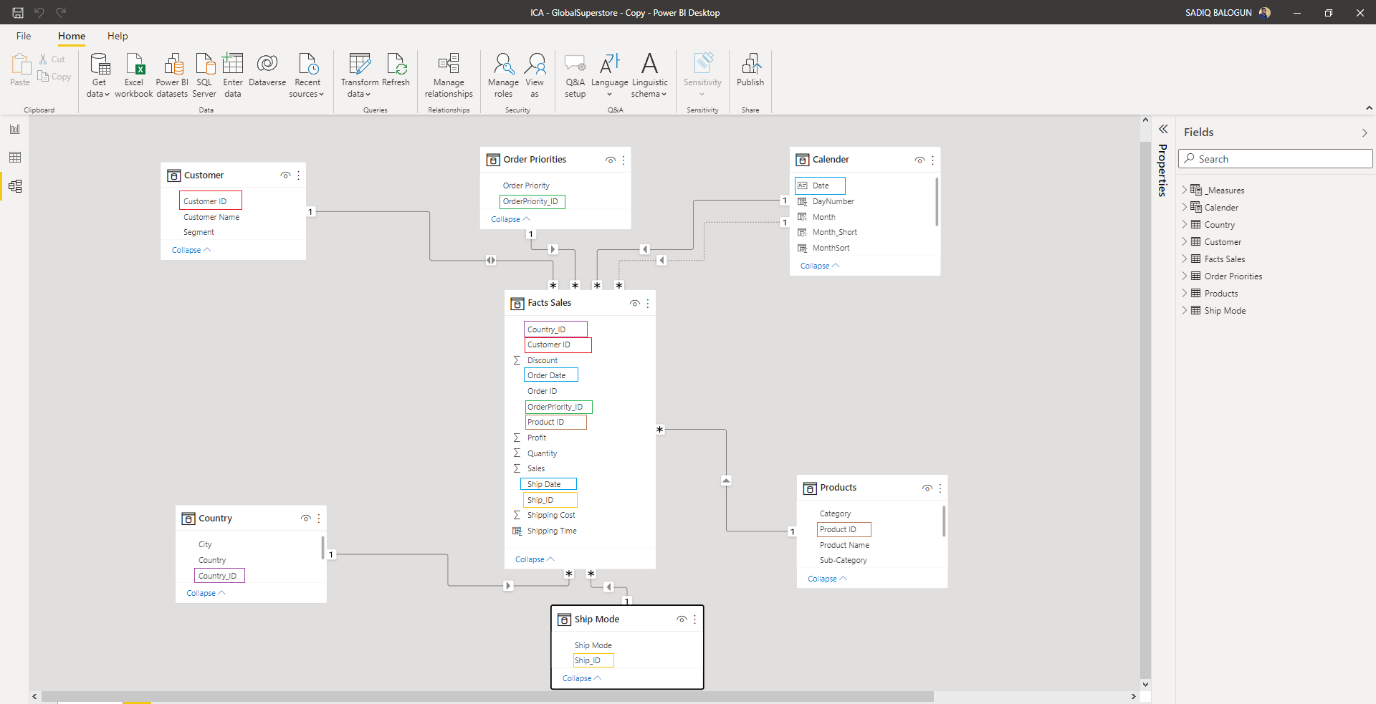Viewport: 1376px width, 704px height.
Task: Expand Facts Sales in the Fields pane
Action: (1185, 259)
